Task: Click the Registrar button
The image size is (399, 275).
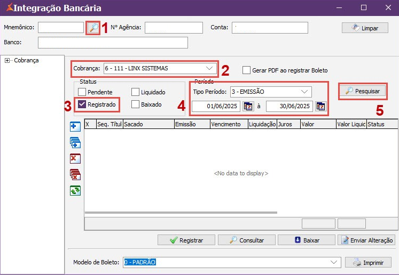Action: tap(186, 240)
